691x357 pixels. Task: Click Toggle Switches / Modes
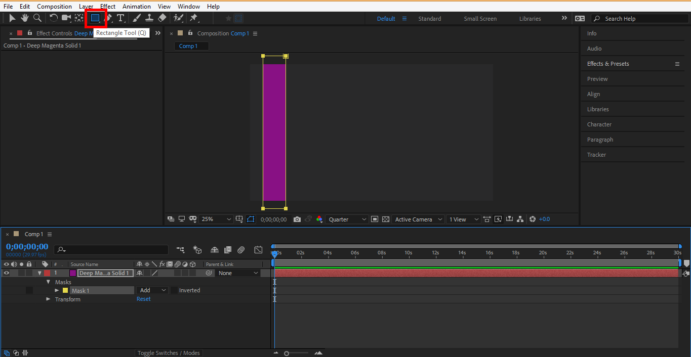pyautogui.click(x=169, y=353)
